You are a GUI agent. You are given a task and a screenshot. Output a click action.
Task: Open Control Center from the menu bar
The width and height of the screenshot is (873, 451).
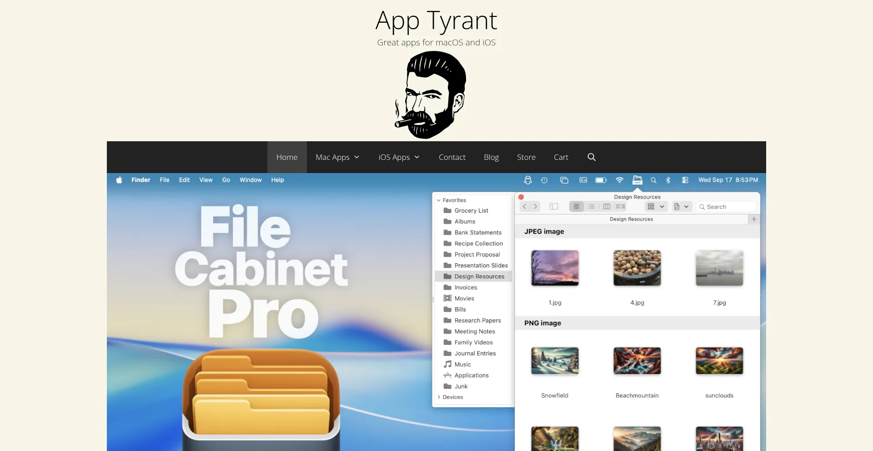685,180
